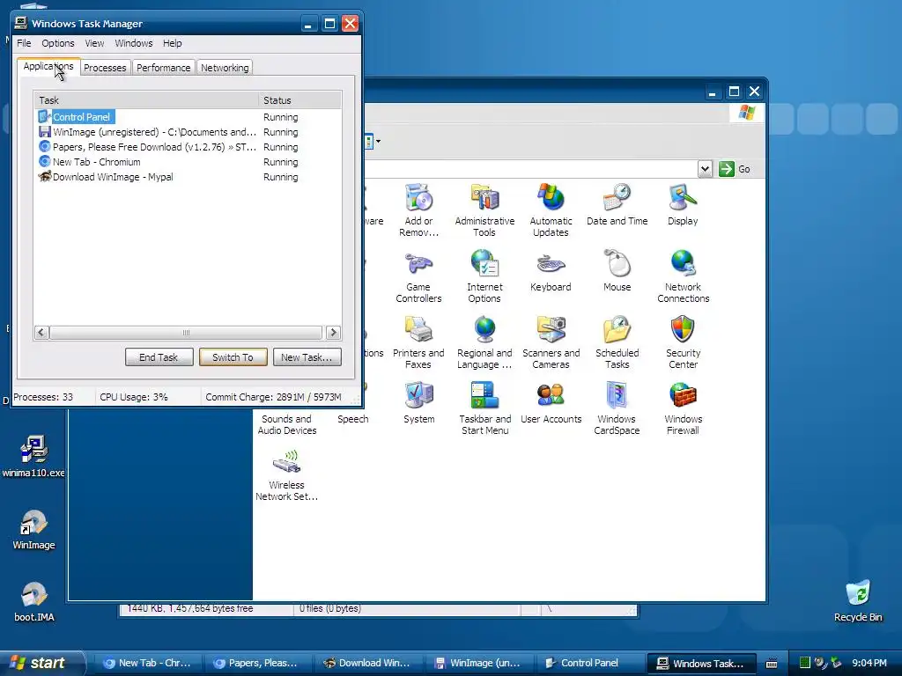Open System icon in Control Panel

tap(418, 402)
